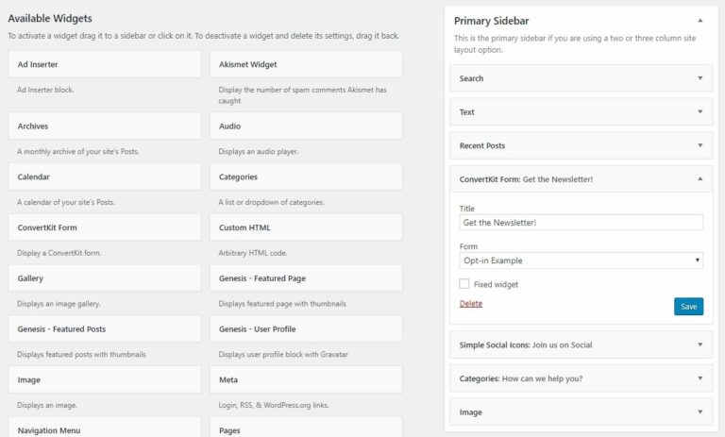725x437 pixels.
Task: Save the ConvertKit Form widget
Action: 688,306
